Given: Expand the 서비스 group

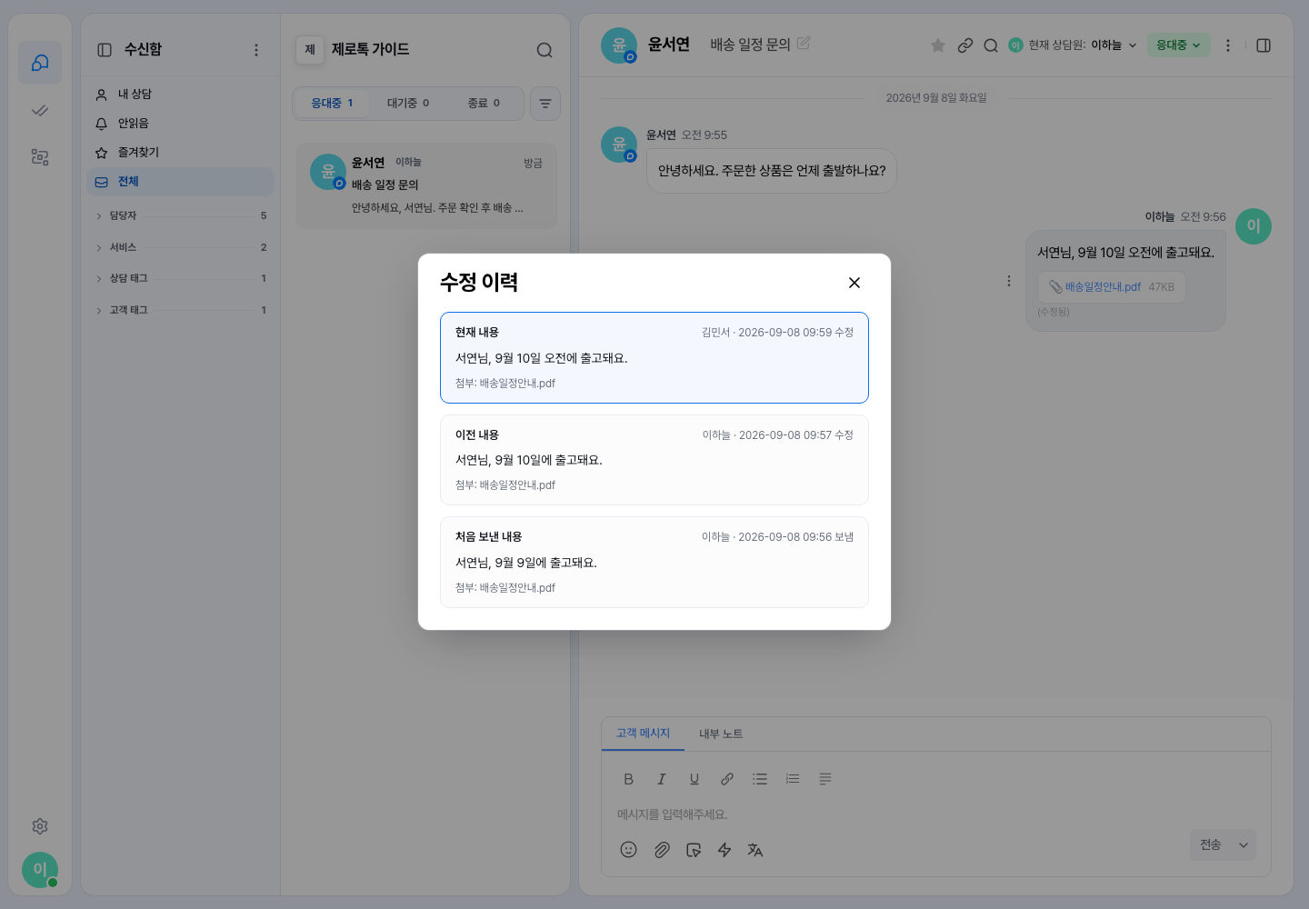Looking at the screenshot, I should [x=181, y=247].
